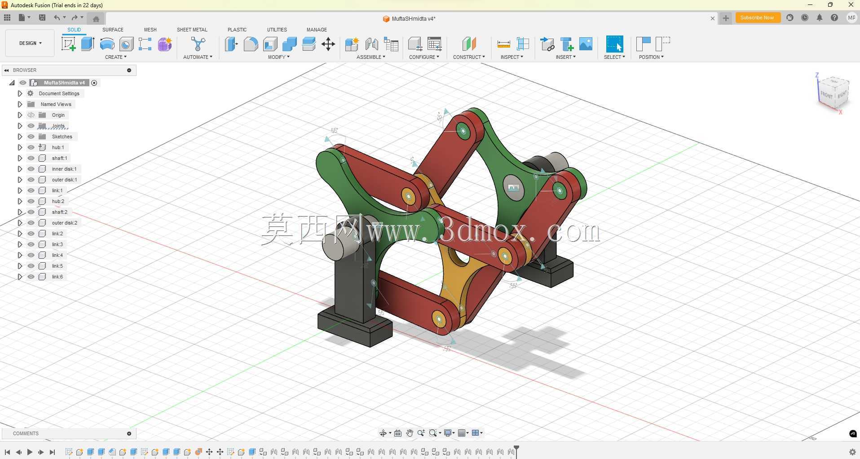Open the MP user profile button
Screen dimensions: 860x459
851,18
